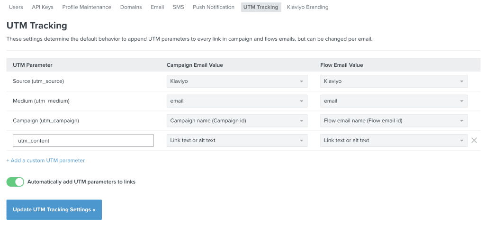The width and height of the screenshot is (485, 225).
Task: Switch to Push Notification tab
Action: pos(214,7)
